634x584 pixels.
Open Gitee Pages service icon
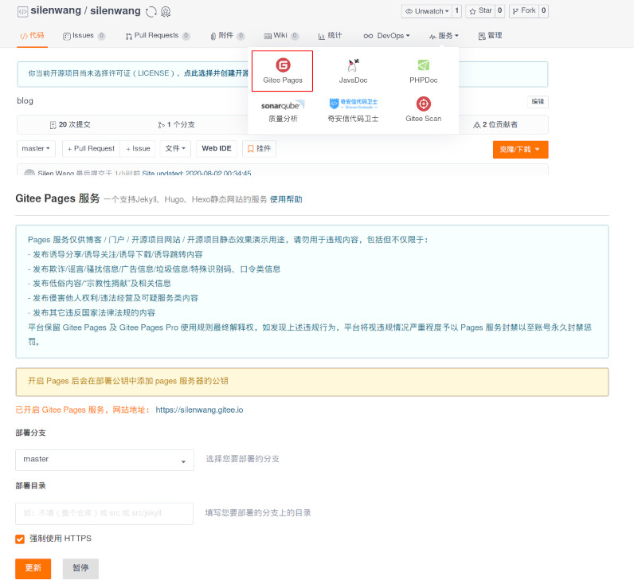(x=282, y=71)
